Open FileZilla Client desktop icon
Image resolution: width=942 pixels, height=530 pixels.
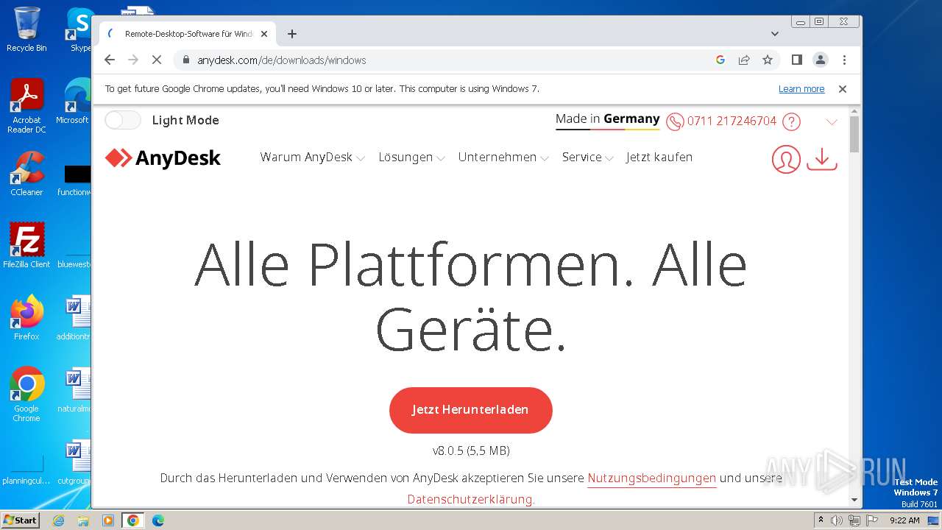26,245
